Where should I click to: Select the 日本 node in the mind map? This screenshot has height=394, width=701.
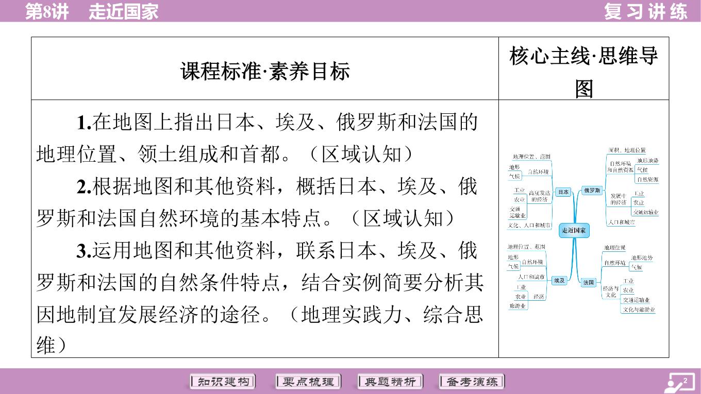[563, 192]
